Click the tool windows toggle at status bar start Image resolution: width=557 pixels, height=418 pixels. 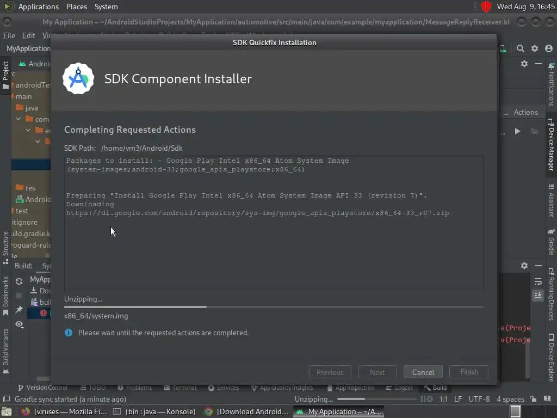[7, 399]
